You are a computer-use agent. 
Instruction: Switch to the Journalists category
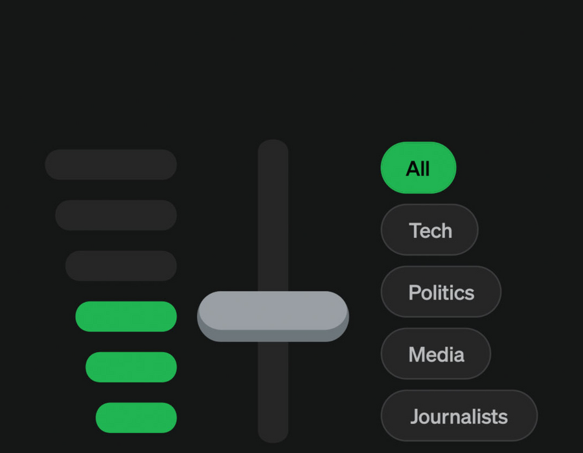[459, 416]
